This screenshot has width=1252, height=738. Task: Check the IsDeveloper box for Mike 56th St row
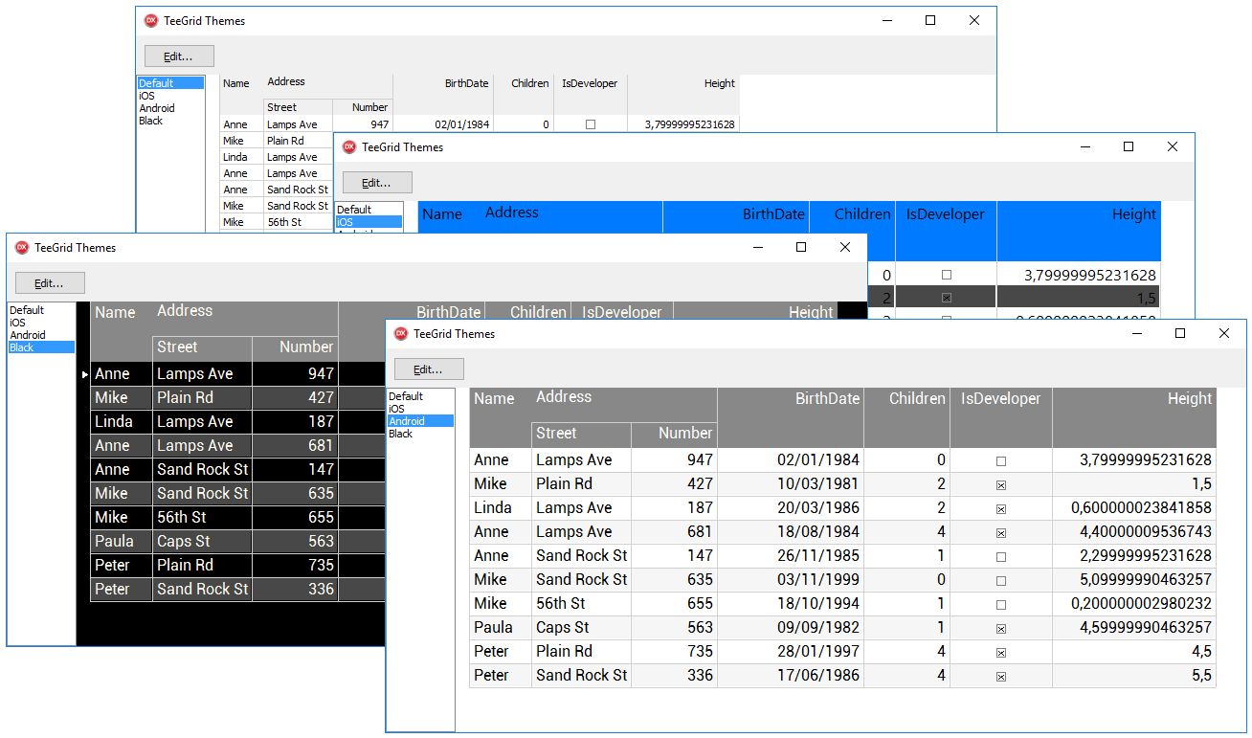pos(1001,605)
